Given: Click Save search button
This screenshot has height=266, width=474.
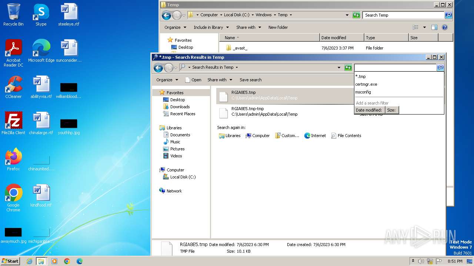Looking at the screenshot, I should (250, 80).
